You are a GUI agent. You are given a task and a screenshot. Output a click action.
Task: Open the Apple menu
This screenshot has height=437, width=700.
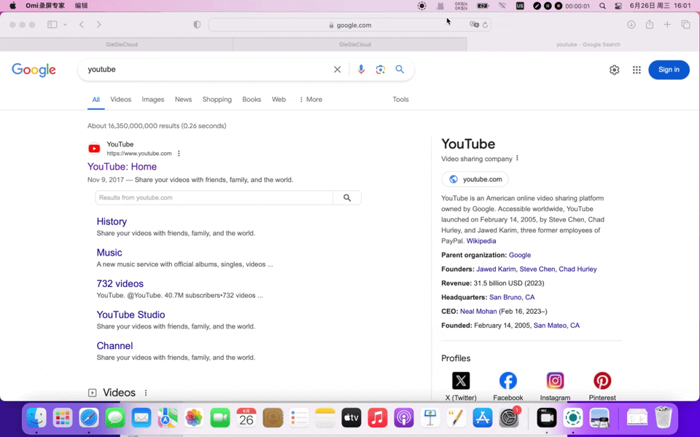pos(12,6)
